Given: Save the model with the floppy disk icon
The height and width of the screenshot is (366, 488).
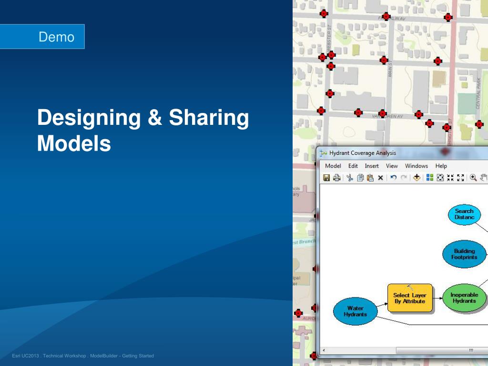Looking at the screenshot, I should coord(326,178).
